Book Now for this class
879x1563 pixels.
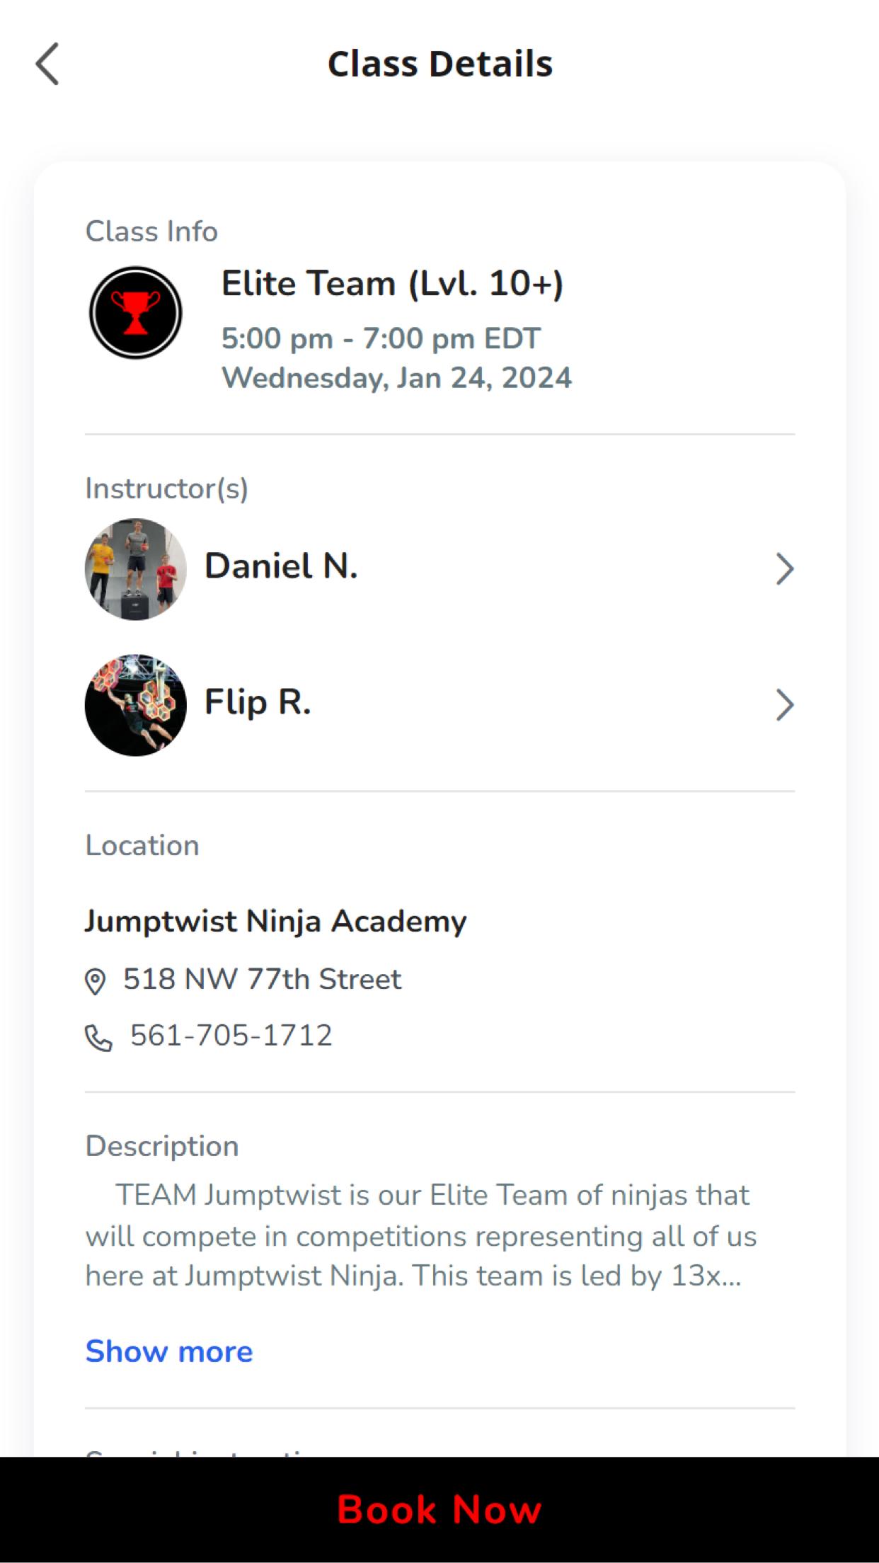pyautogui.click(x=439, y=1509)
